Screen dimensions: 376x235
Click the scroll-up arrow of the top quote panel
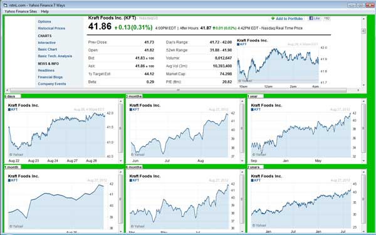click(363, 19)
